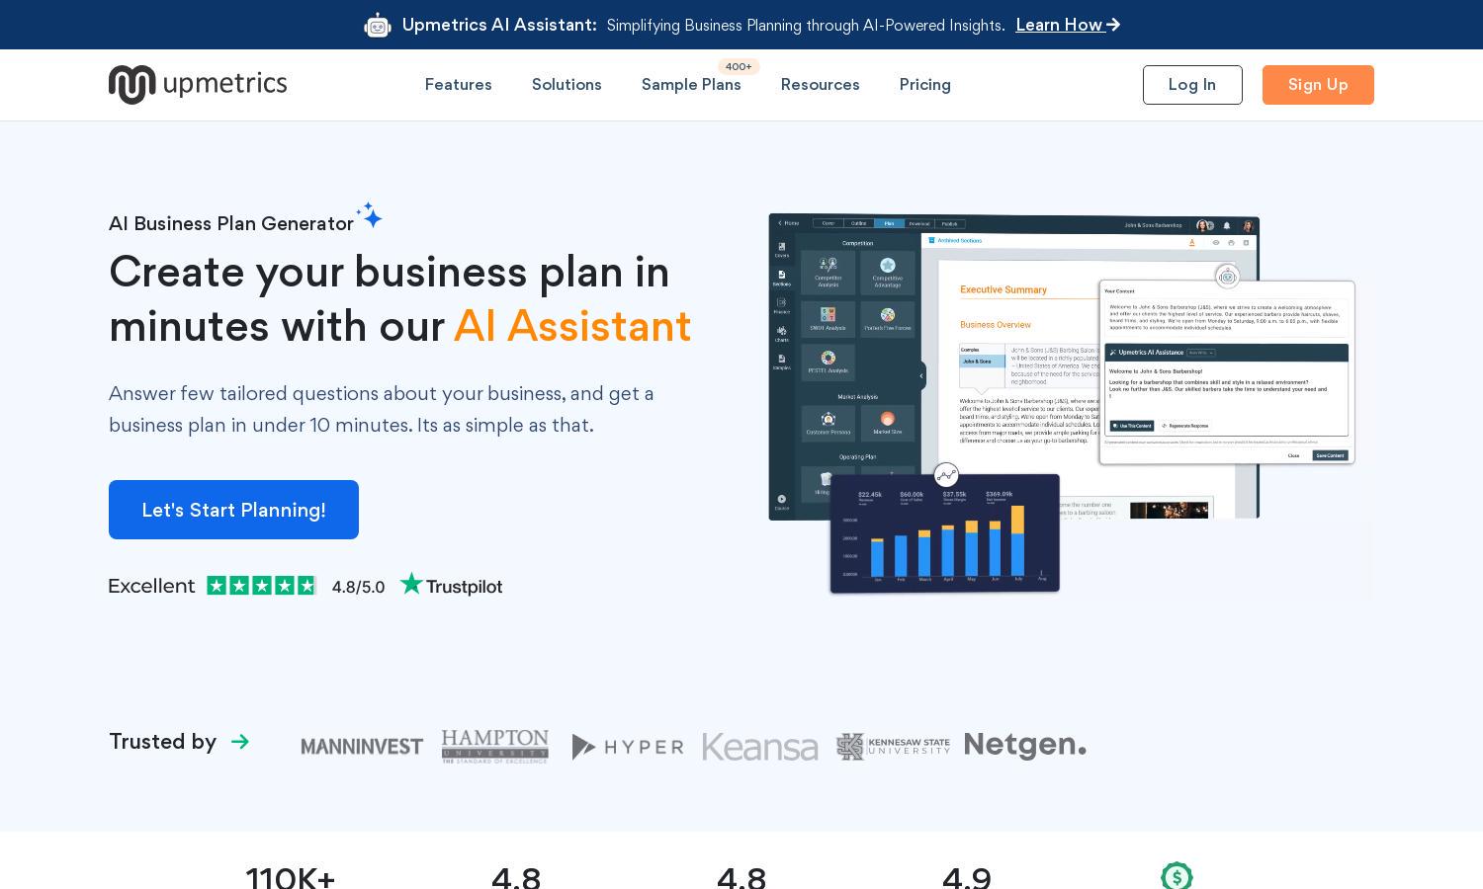Click the Manninvest logo
The width and height of the screenshot is (1483, 889).
362,747
